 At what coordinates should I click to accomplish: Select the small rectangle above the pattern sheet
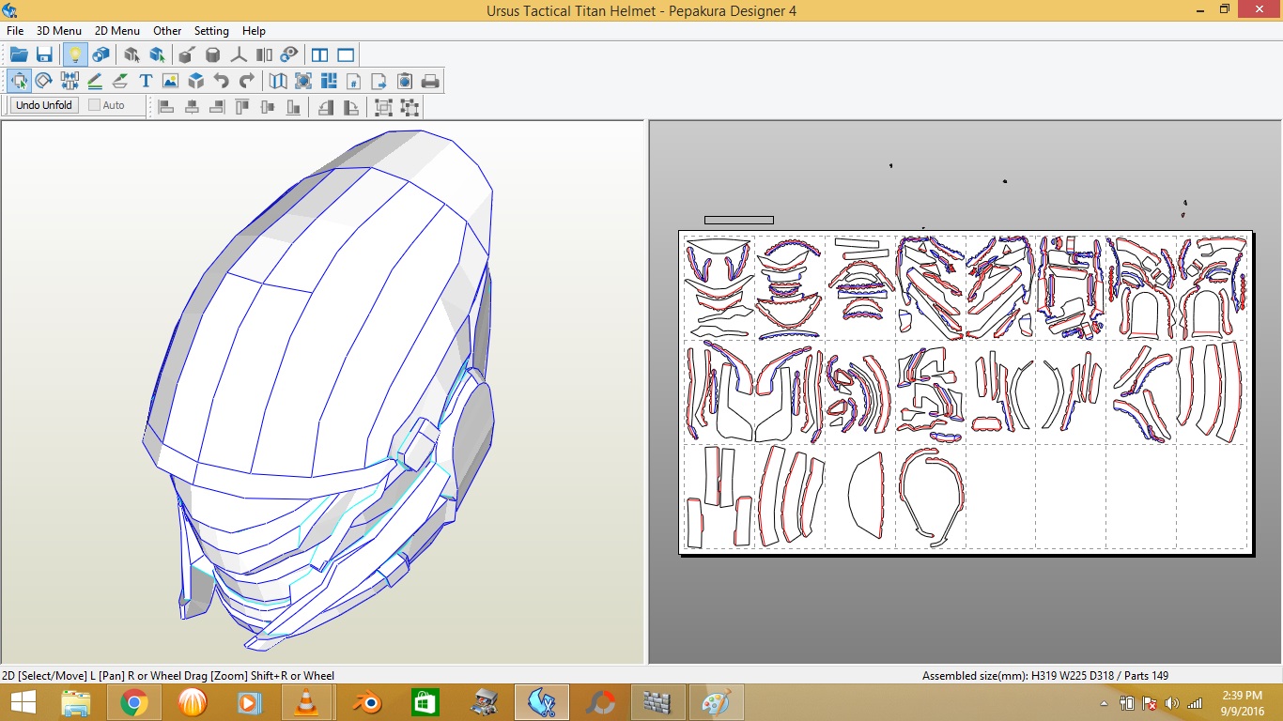click(739, 221)
